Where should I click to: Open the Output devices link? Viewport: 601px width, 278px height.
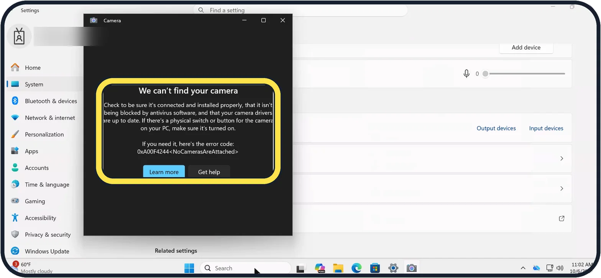[496, 128]
